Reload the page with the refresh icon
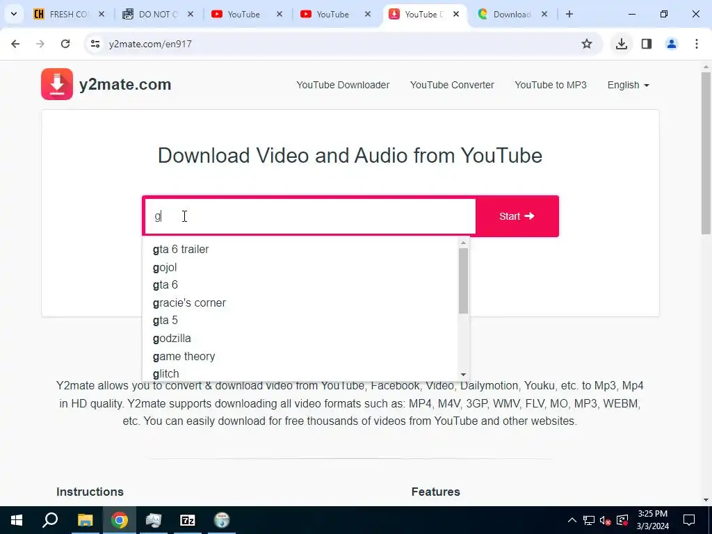Screen dimensions: 712x534 [65, 44]
